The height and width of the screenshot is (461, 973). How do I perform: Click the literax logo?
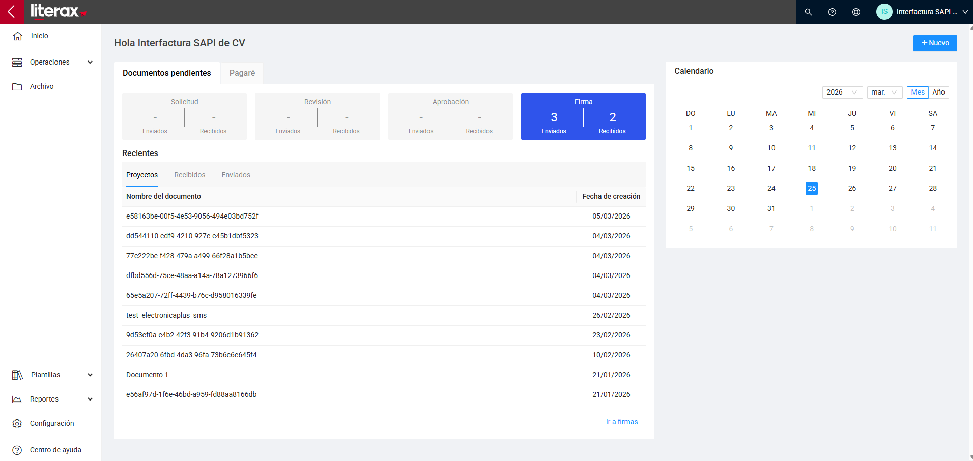(x=58, y=11)
